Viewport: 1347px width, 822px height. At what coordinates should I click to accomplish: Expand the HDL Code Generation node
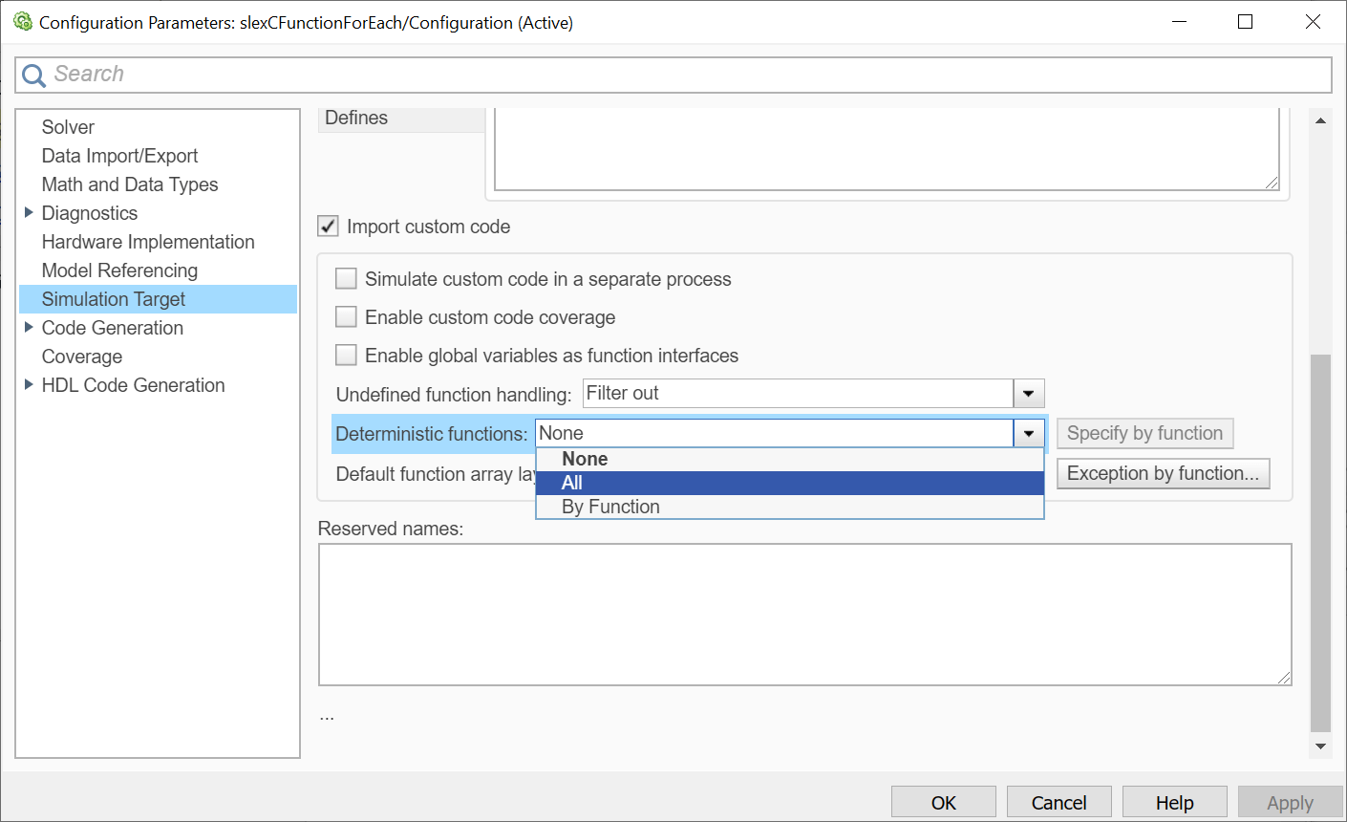coord(29,385)
